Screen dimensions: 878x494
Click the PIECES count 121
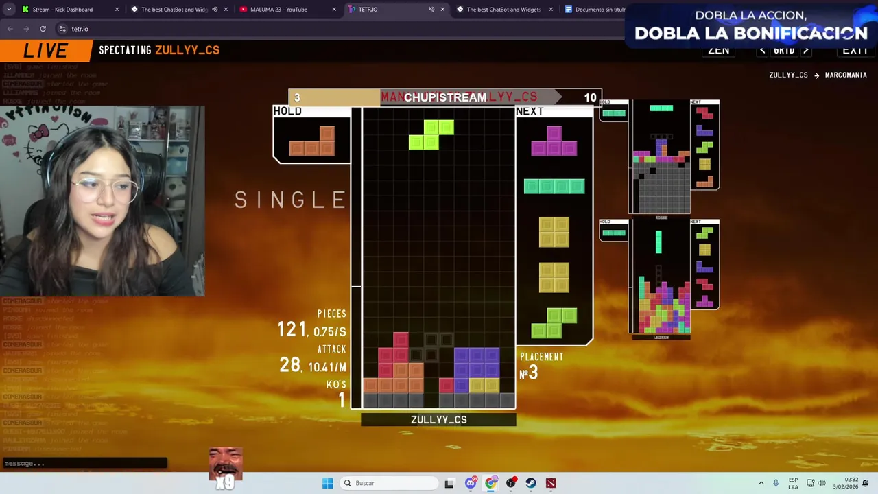point(292,330)
